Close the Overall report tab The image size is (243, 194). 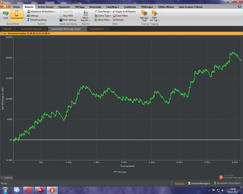coord(15,29)
